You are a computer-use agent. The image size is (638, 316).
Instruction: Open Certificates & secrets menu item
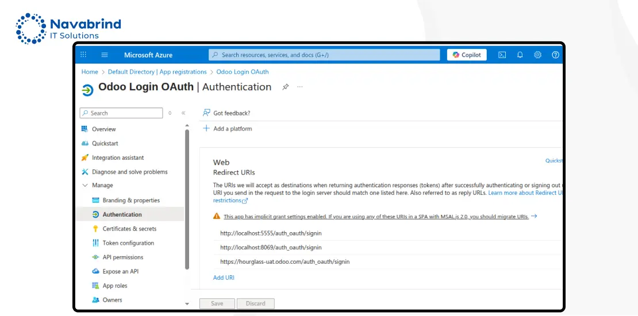(129, 229)
